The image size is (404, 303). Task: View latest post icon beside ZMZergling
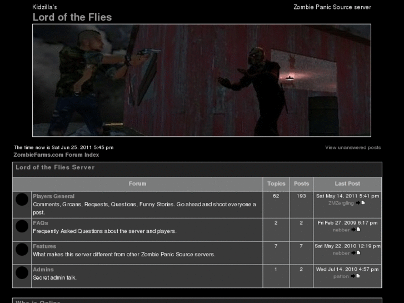360,203
